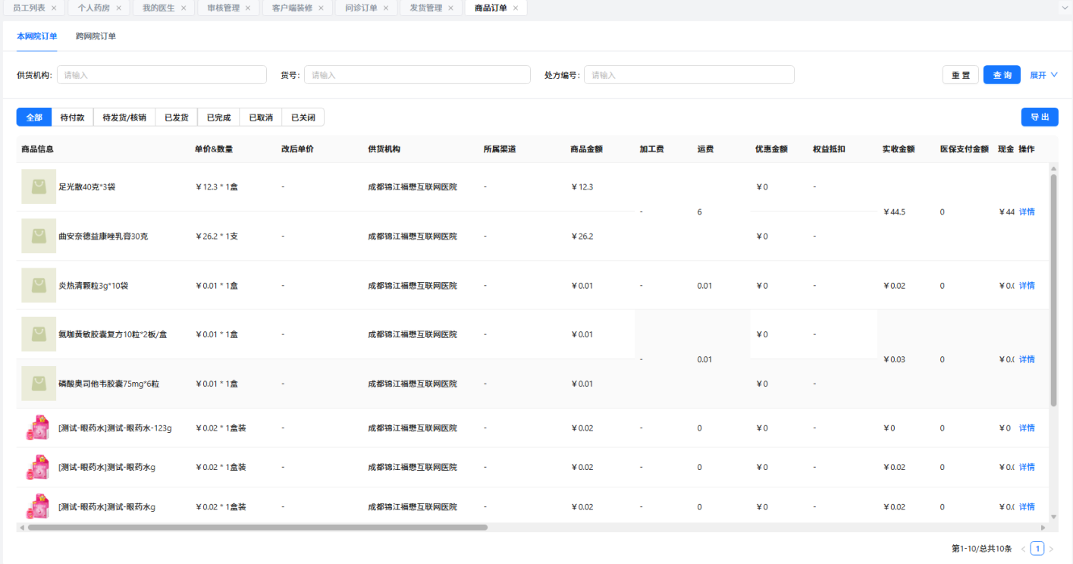The width and height of the screenshot is (1073, 564).
Task: Select the 跨网院订单 sub-tab
Action: (96, 36)
